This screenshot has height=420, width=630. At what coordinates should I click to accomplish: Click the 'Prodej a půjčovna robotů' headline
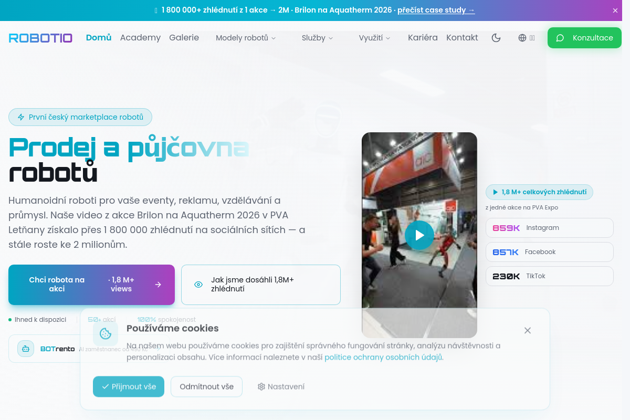pos(129,160)
